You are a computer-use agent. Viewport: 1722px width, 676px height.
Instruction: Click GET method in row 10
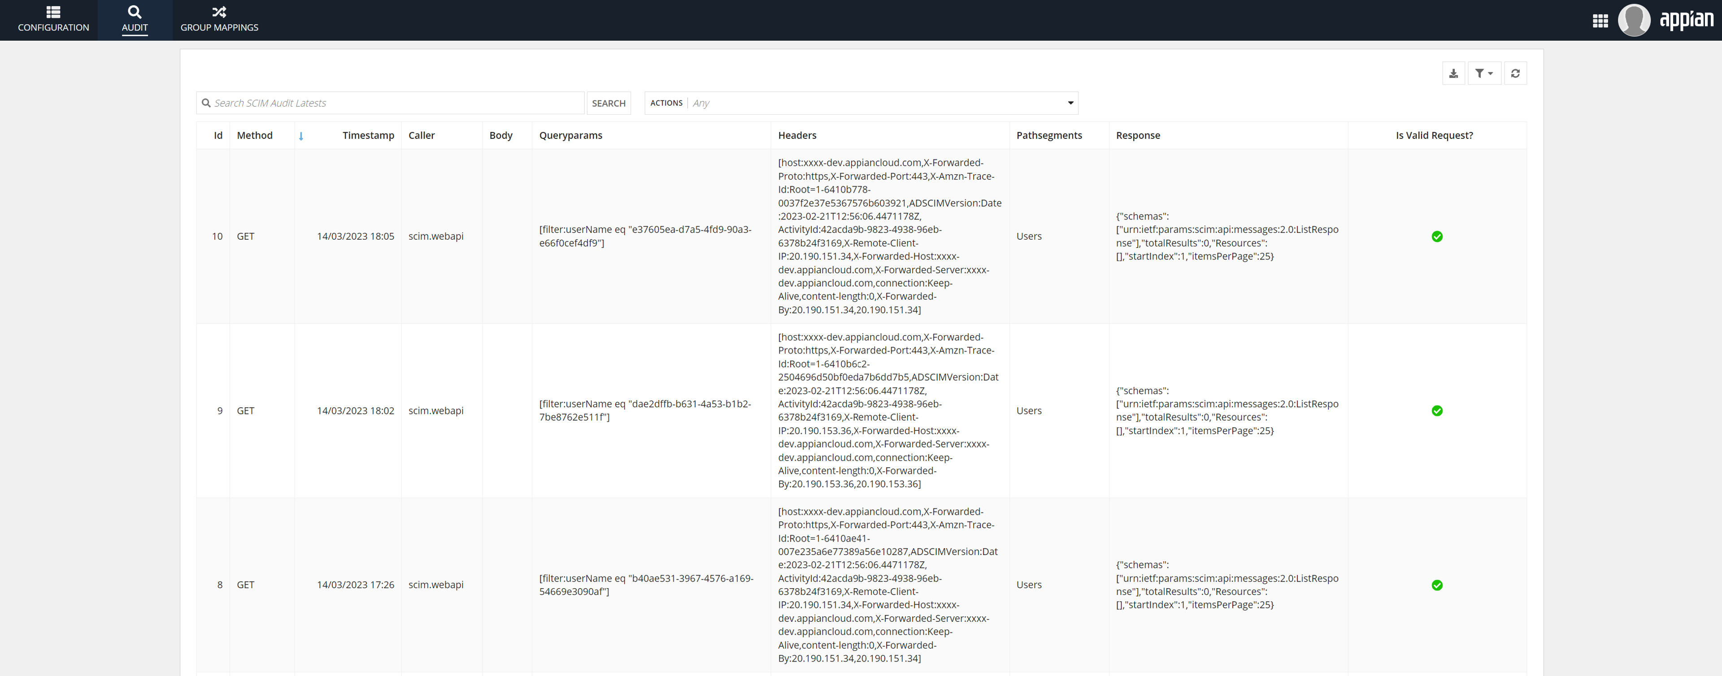pos(245,237)
